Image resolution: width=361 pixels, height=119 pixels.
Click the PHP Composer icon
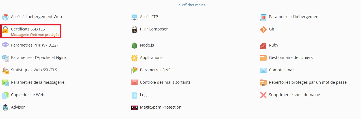(134, 29)
